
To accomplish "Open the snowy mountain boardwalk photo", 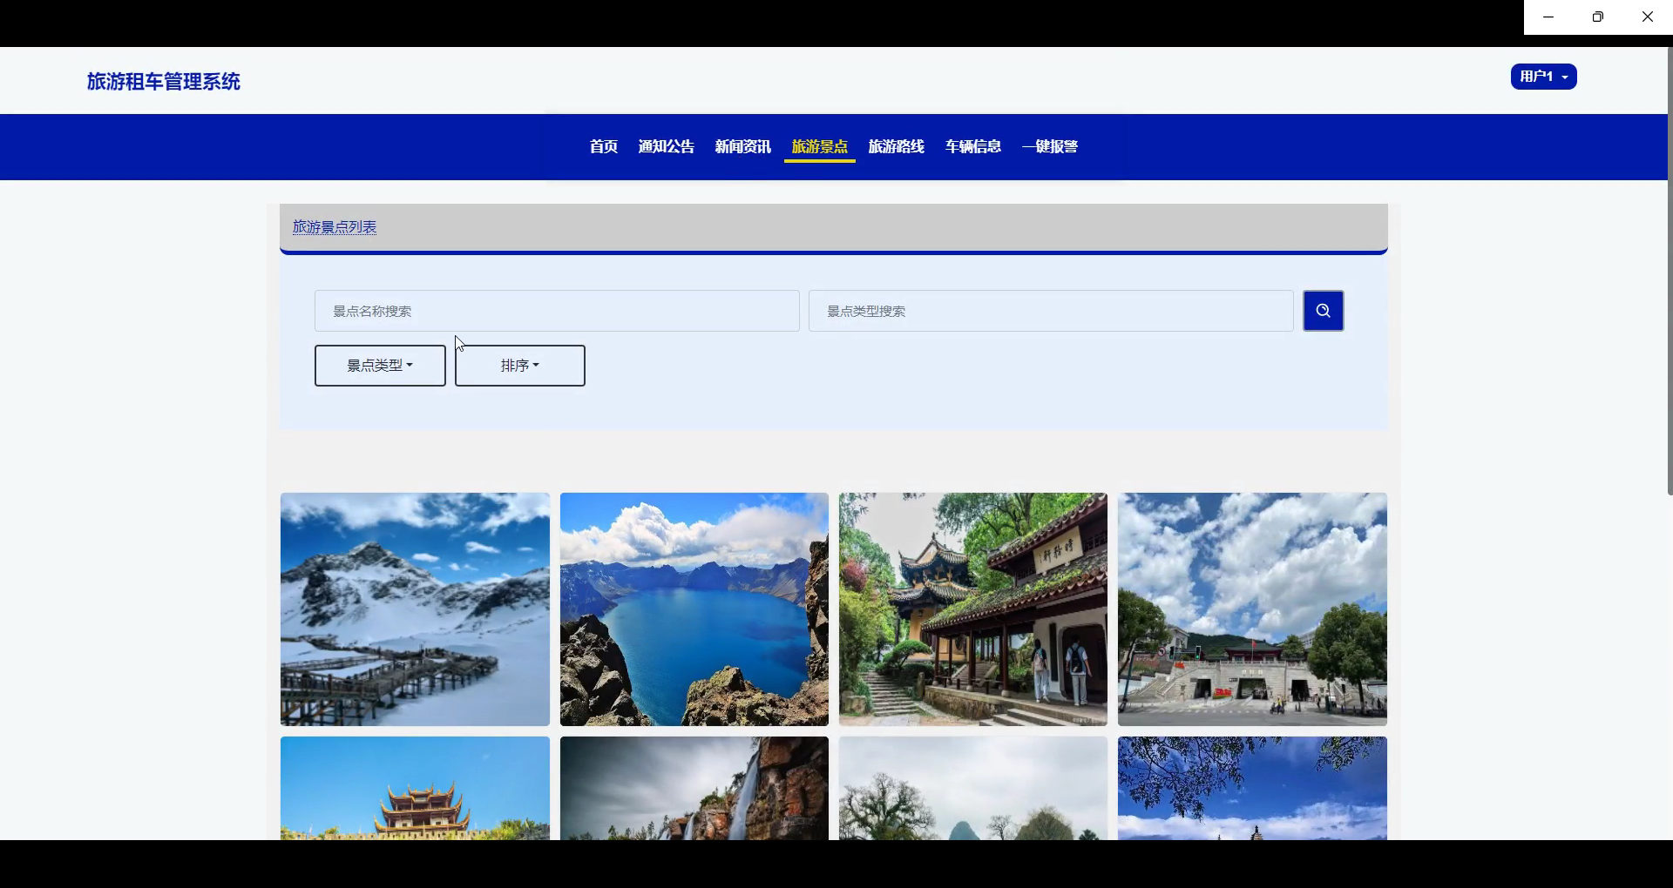I will pyautogui.click(x=415, y=609).
